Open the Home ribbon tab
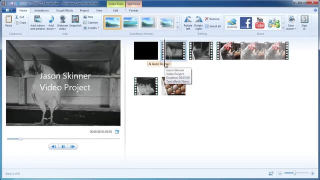Viewport: 320px width, 180px height. click(x=23, y=10)
